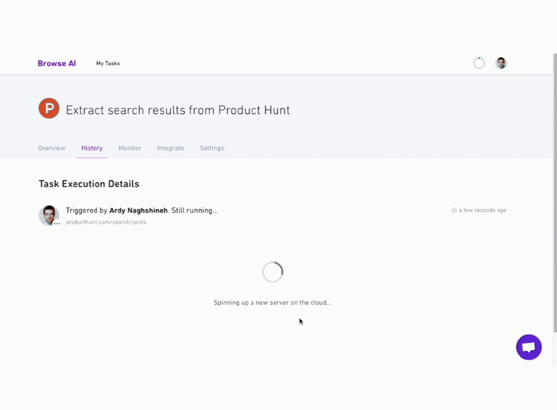Screen dimensions: 557x410
Task: Open the chat support bubble
Action: [x=529, y=347]
